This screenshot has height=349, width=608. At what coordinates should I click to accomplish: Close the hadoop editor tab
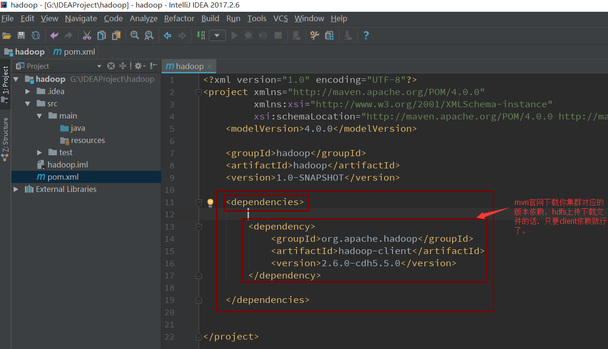coord(210,66)
